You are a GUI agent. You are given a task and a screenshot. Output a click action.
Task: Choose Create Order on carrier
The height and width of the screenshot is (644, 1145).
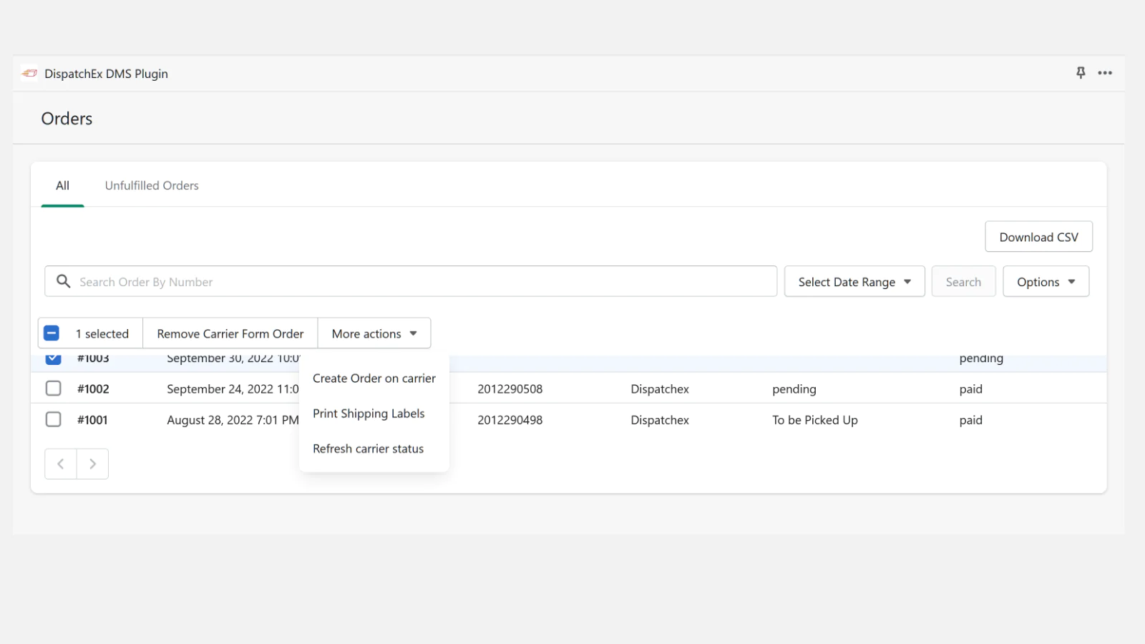point(374,379)
